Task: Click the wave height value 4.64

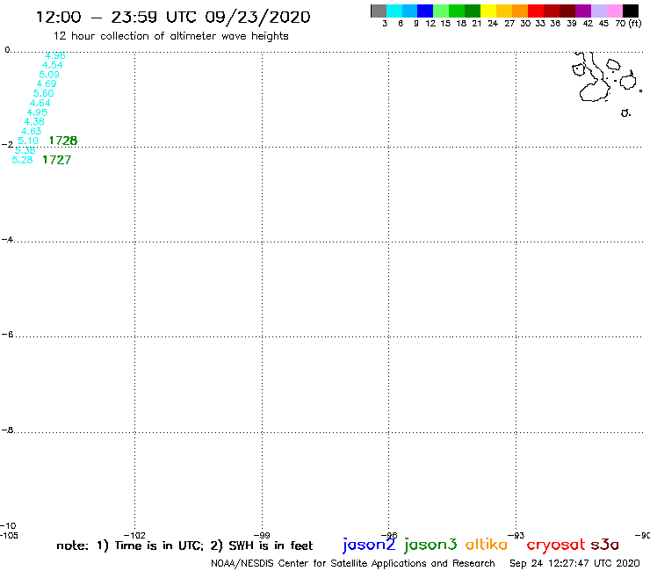Action: pyautogui.click(x=40, y=103)
